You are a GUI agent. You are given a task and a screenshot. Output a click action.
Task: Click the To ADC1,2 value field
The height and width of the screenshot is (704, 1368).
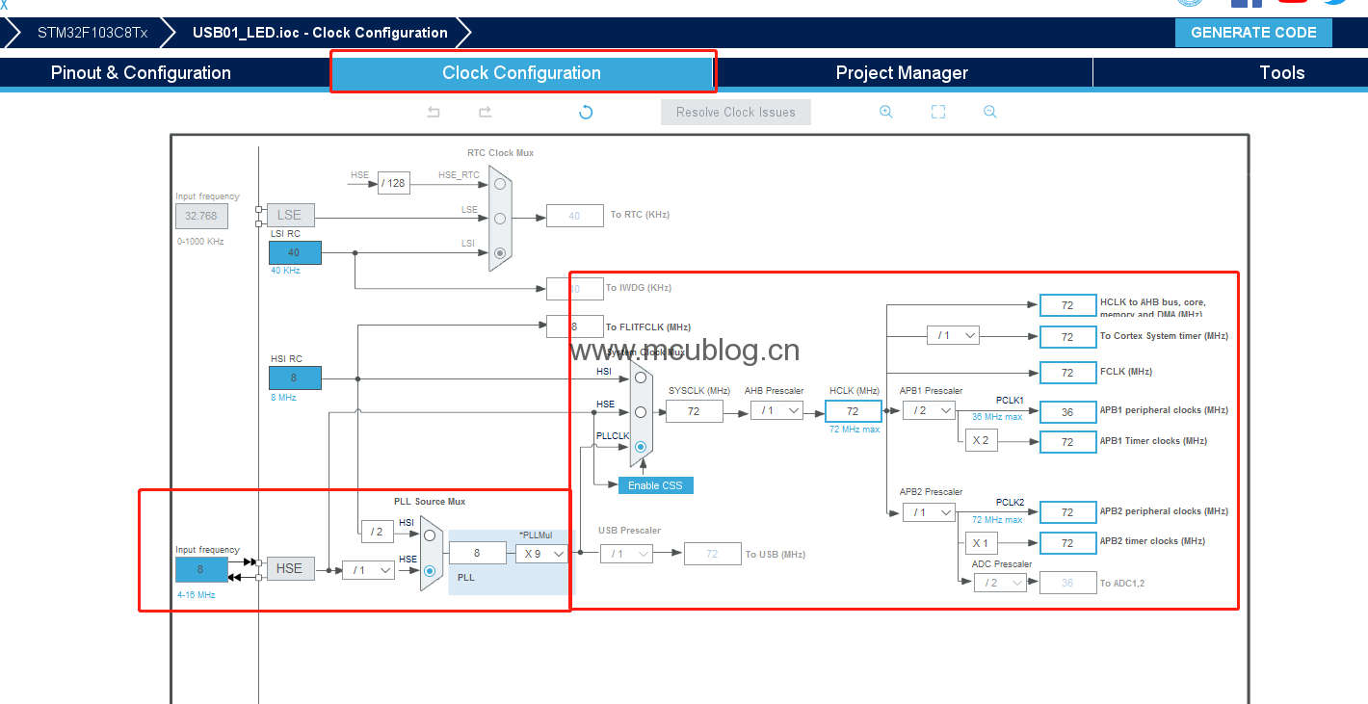tap(1067, 583)
